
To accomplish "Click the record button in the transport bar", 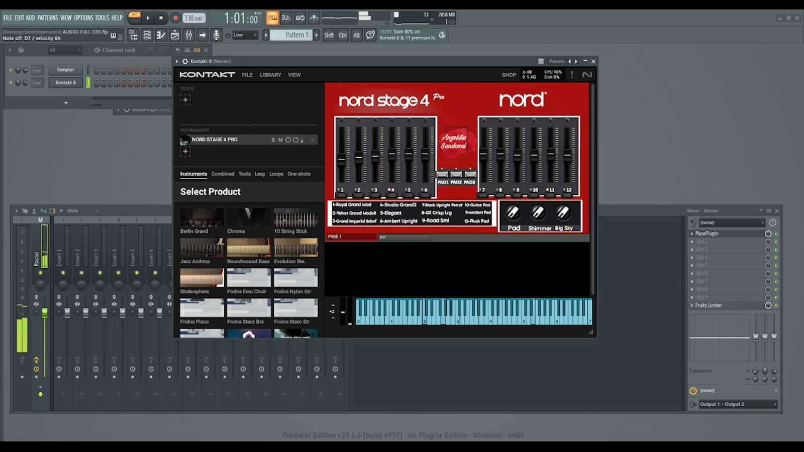I will coord(175,18).
